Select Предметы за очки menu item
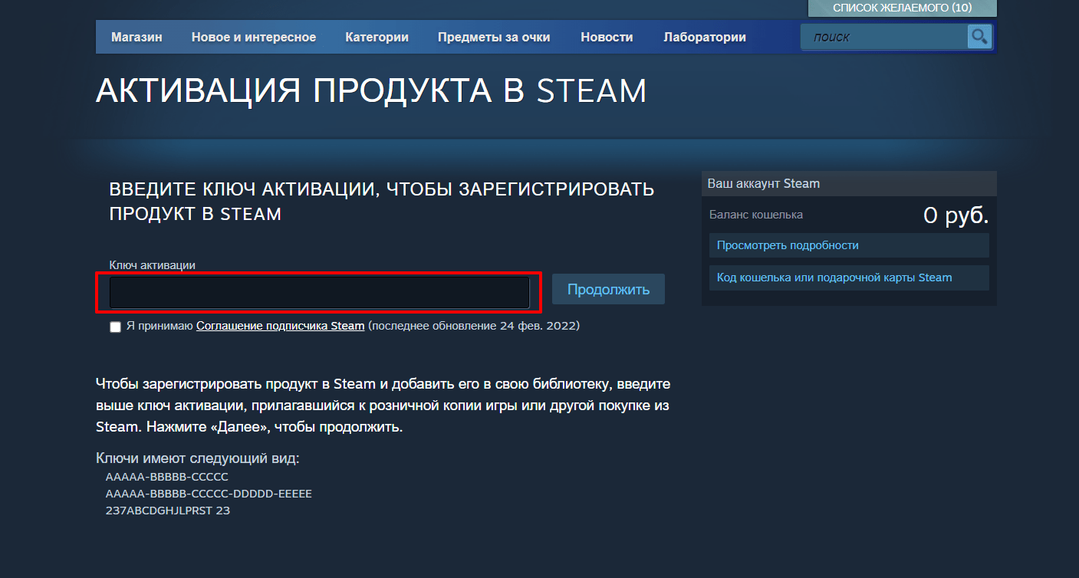Image resolution: width=1079 pixels, height=578 pixels. (494, 37)
